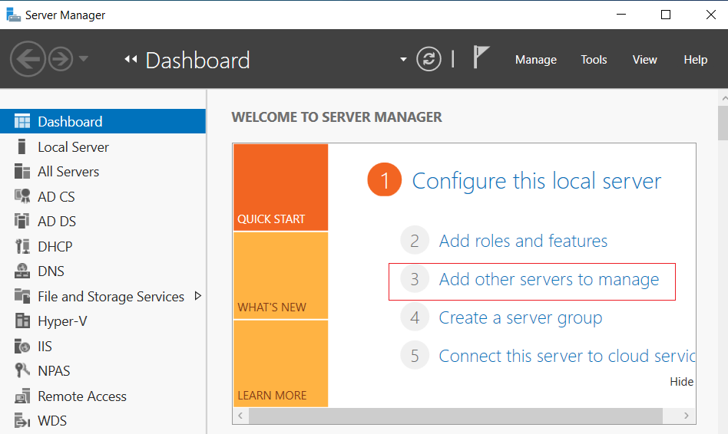Screen dimensions: 728x434
Task: Select the AD CS certificate icon
Action: [22, 196]
